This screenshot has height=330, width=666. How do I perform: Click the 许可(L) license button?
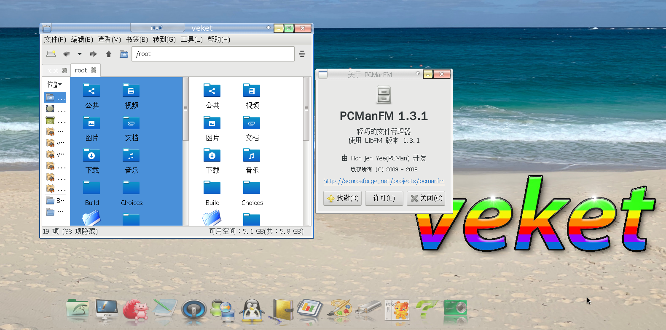point(384,198)
